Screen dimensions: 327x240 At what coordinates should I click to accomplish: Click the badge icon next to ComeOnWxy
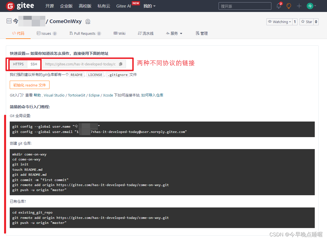click(x=88, y=22)
